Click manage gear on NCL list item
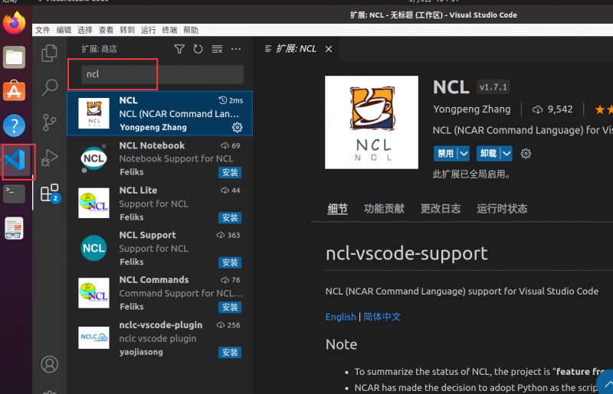The height and width of the screenshot is (394, 613). [237, 127]
